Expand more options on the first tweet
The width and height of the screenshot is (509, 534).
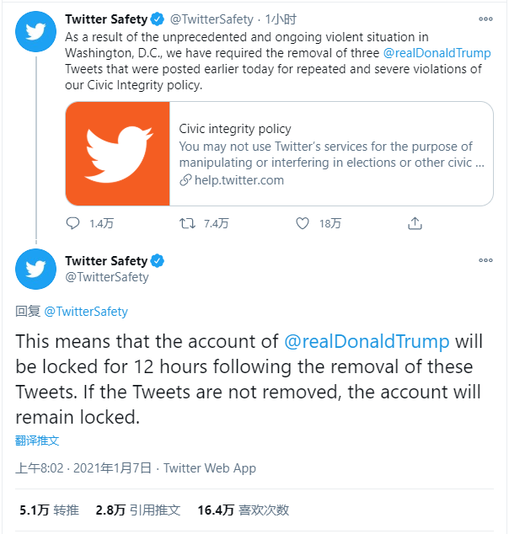coord(485,19)
